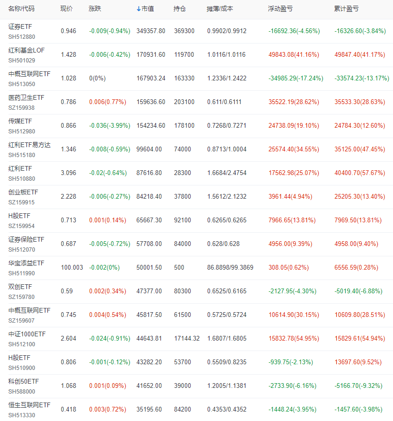Click cumulative profit 40400.70(57.67%)
The image size is (393, 421).
(x=360, y=173)
